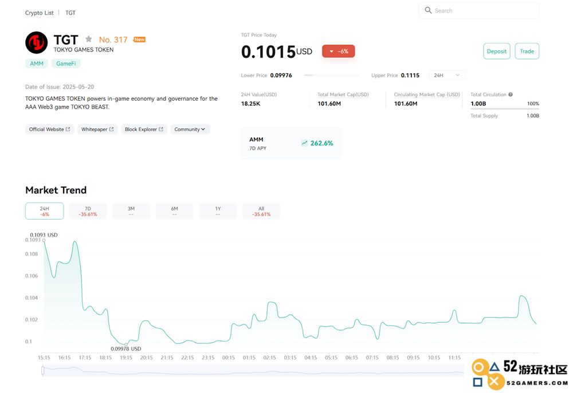Image resolution: width=573 pixels, height=393 pixels.
Task: Click the 0.1015 USD price value
Action: point(277,51)
